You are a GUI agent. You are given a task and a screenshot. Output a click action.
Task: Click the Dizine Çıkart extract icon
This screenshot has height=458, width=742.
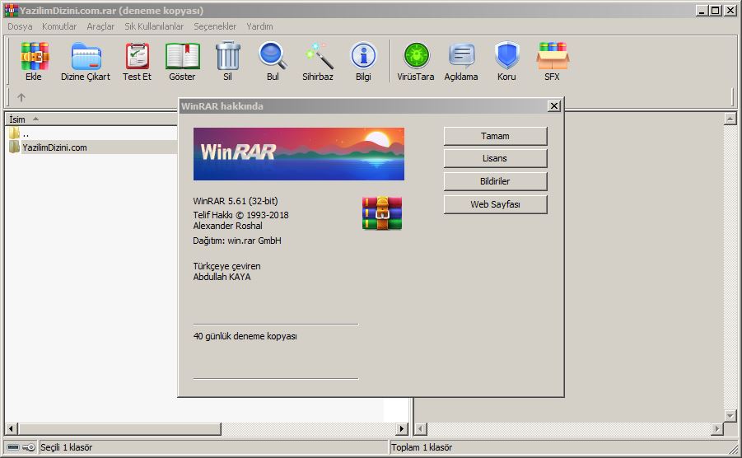click(x=86, y=56)
